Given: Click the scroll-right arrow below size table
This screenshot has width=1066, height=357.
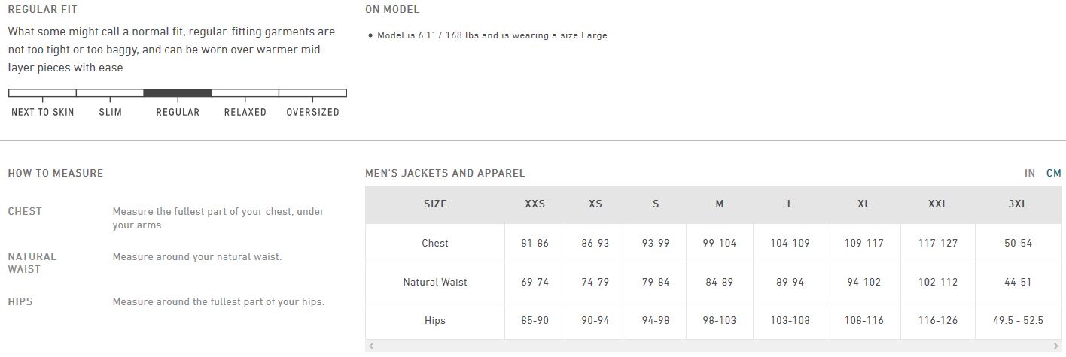Looking at the screenshot, I should 1056,346.
